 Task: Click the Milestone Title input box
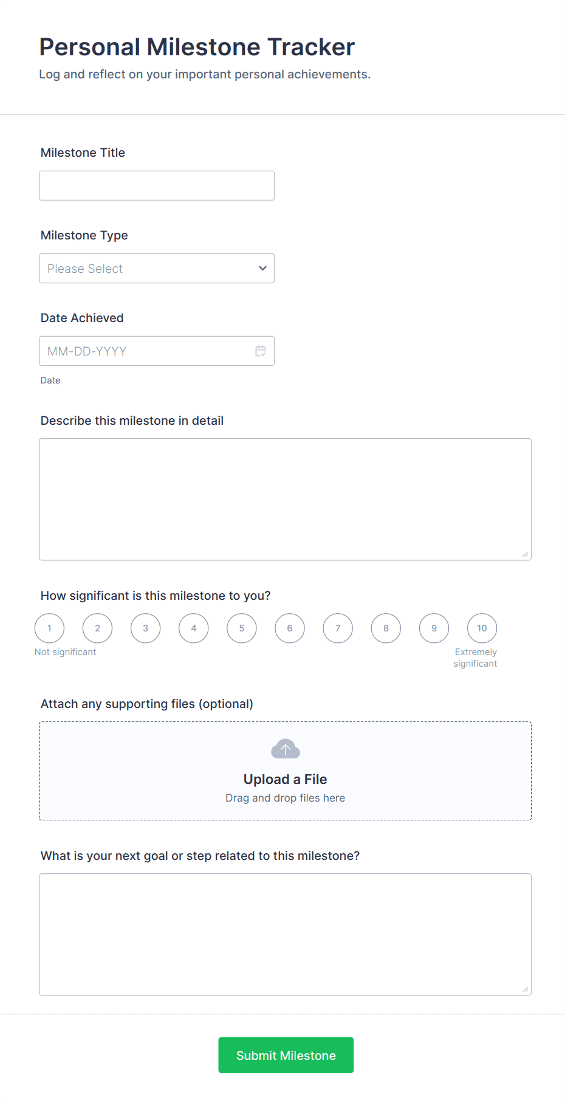coord(156,185)
